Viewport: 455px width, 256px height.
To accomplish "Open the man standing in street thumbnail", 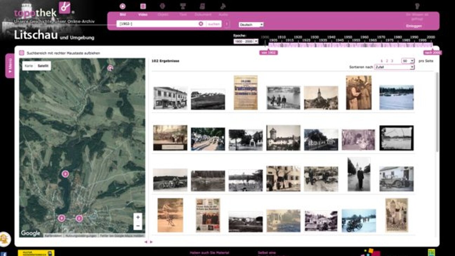I will click(359, 174).
